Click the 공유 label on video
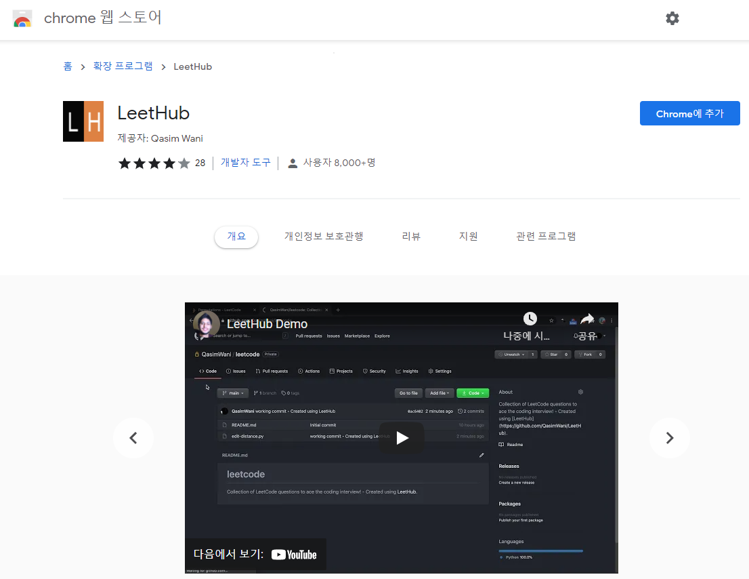749x579 pixels. click(x=587, y=336)
